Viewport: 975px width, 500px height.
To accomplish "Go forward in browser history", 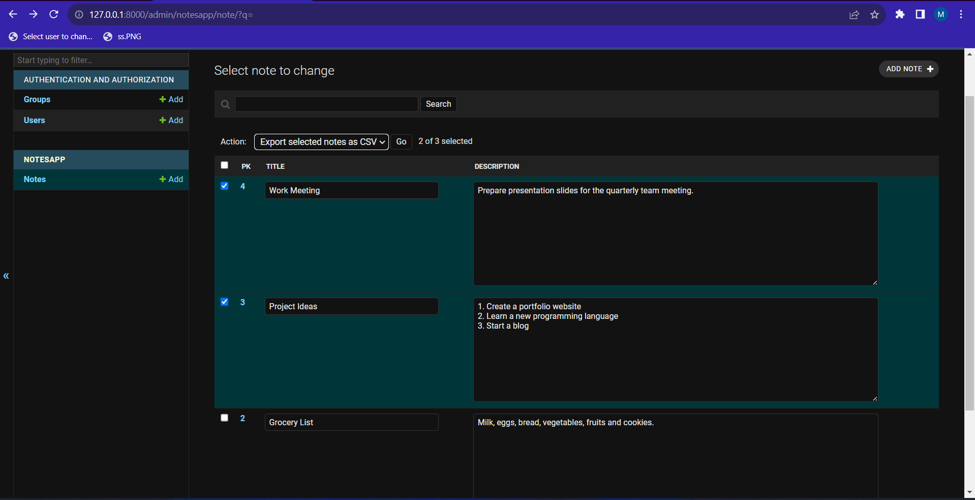I will click(34, 14).
